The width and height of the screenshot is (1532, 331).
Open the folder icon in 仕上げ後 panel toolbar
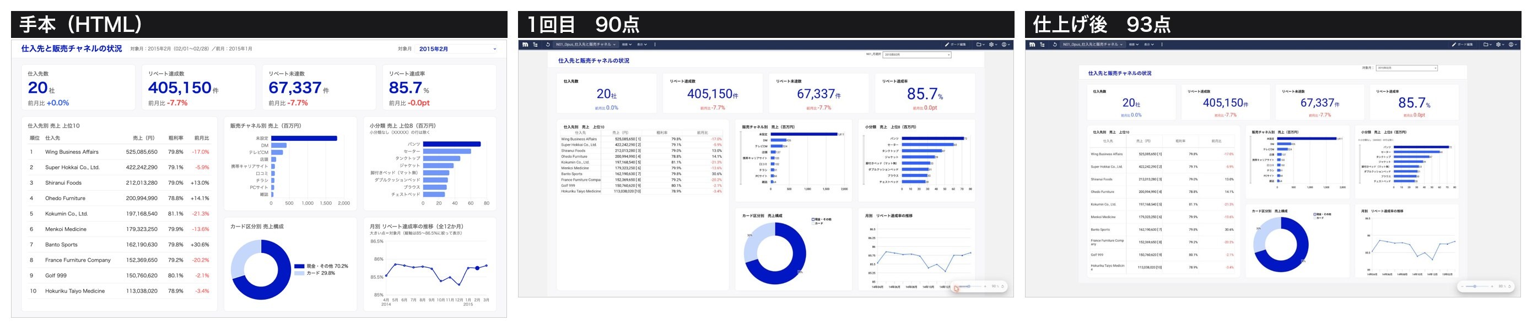click(x=1485, y=45)
